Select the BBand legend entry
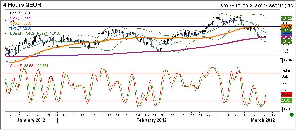 [35, 33]
